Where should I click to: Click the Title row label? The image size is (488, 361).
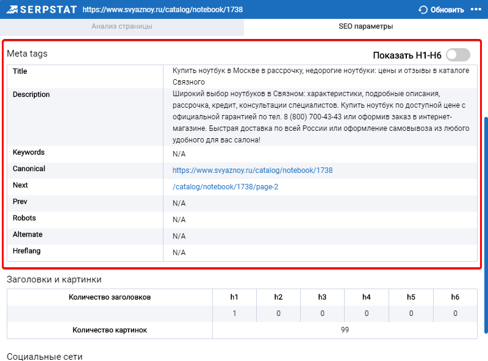pos(20,71)
